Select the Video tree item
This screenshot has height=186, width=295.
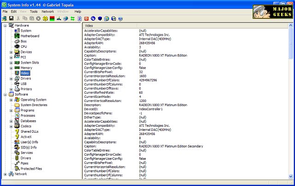25,73
